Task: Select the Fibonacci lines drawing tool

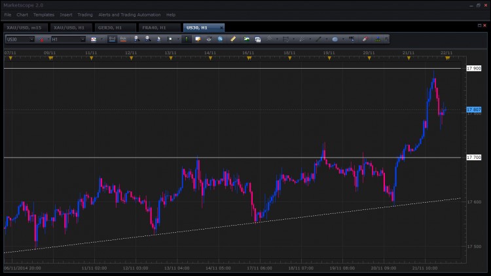Action: click(x=269, y=39)
